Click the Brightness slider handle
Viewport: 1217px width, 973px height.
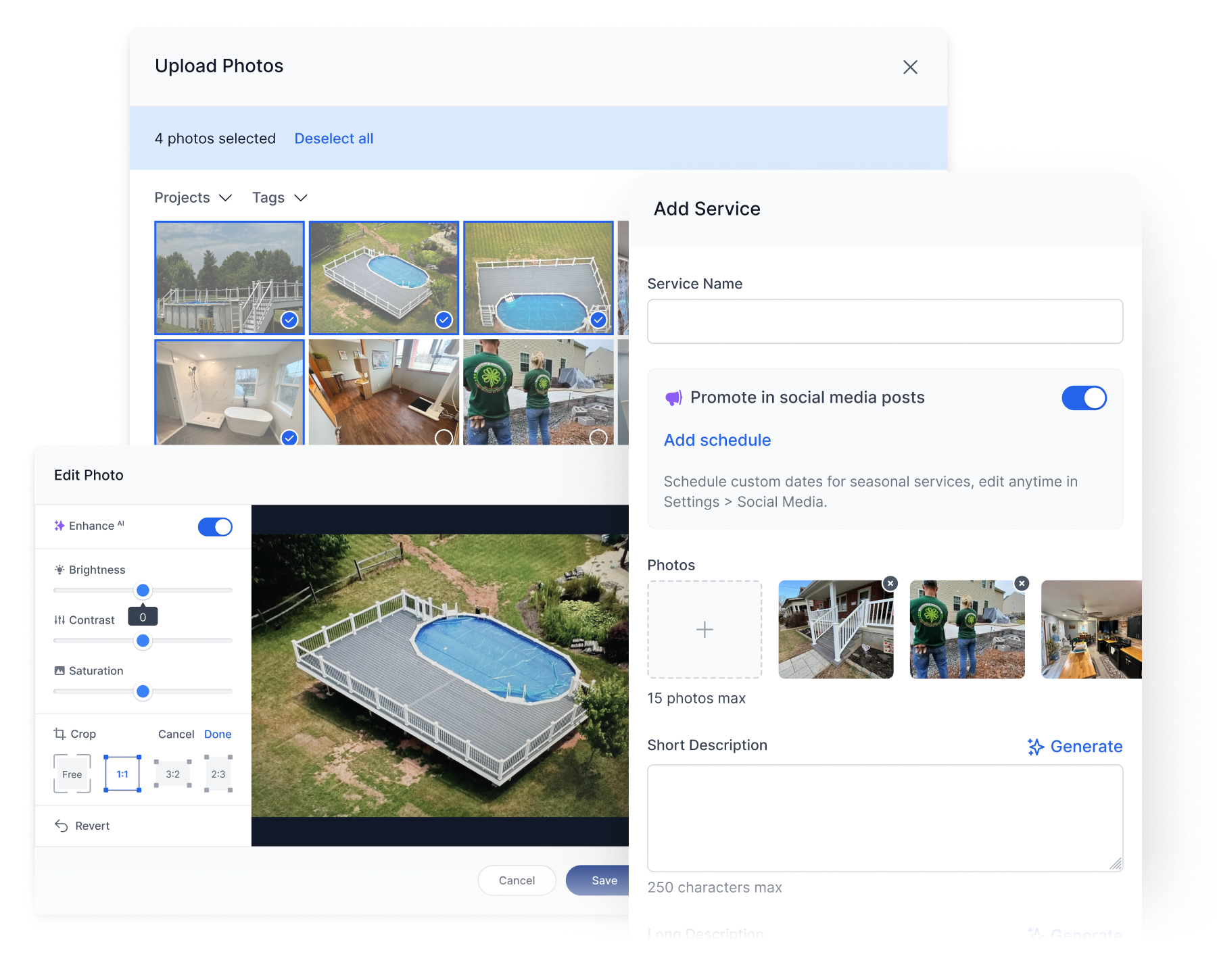pos(143,591)
